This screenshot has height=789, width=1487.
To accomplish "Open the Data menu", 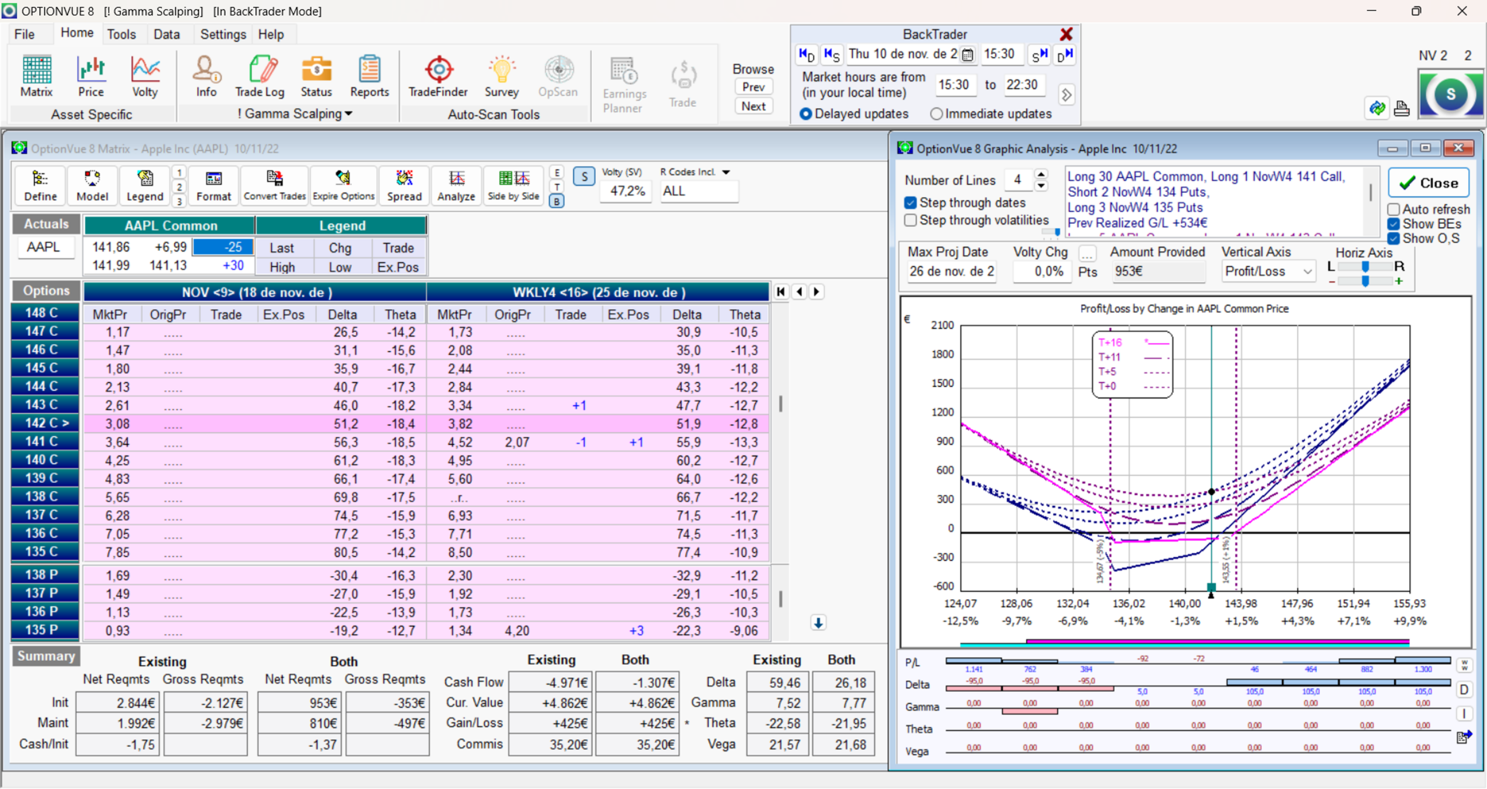I will click(x=166, y=34).
